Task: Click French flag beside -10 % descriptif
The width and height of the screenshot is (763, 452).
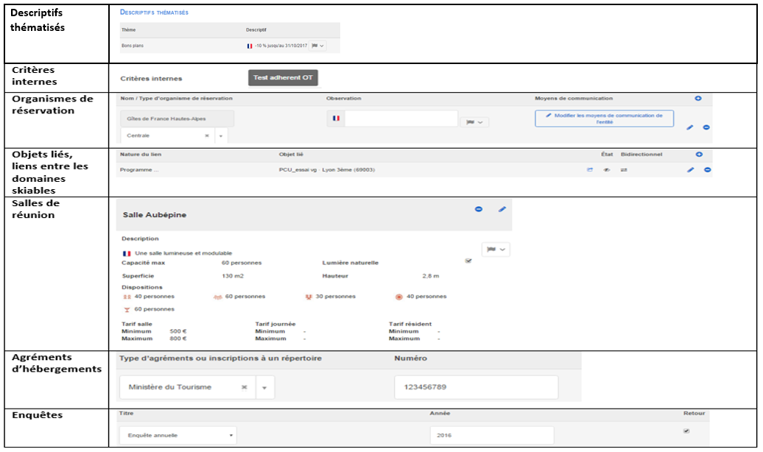Action: click(250, 46)
